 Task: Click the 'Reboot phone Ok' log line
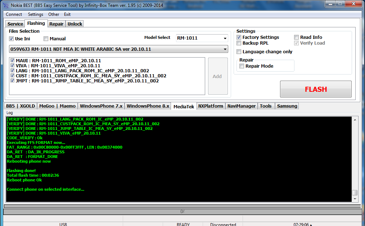point(24,180)
